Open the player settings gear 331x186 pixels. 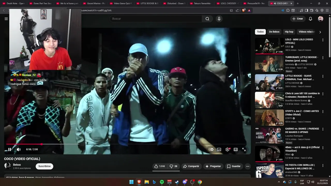pyautogui.click(x=227, y=149)
